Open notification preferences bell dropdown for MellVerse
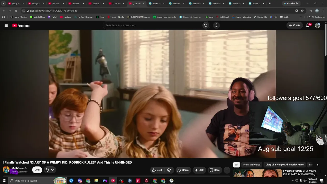Image resolution: width=327 pixels, height=184 pixels. click(50, 170)
